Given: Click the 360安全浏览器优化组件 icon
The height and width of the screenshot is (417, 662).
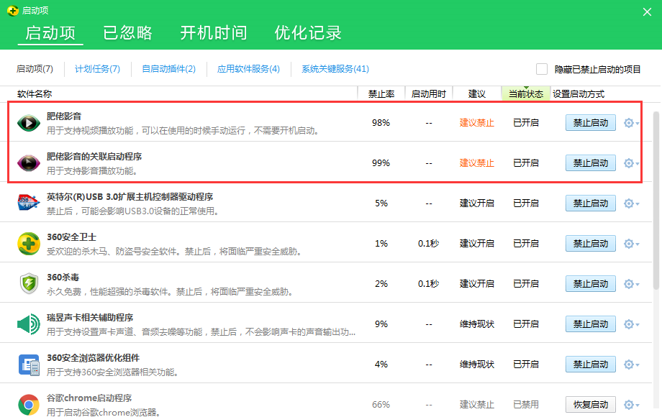Looking at the screenshot, I should (x=28, y=364).
